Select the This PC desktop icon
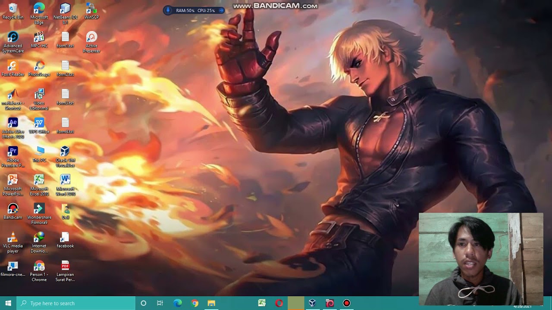Image resolution: width=552 pixels, height=310 pixels. 39,155
